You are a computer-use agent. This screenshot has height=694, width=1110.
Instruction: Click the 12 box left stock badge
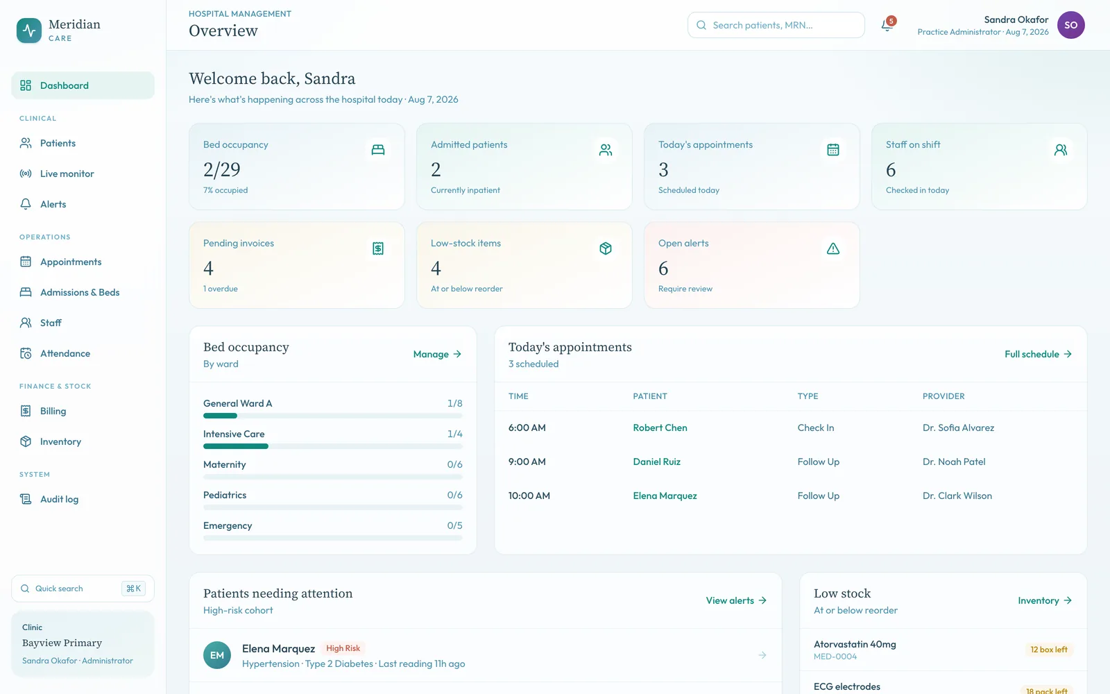(1049, 650)
